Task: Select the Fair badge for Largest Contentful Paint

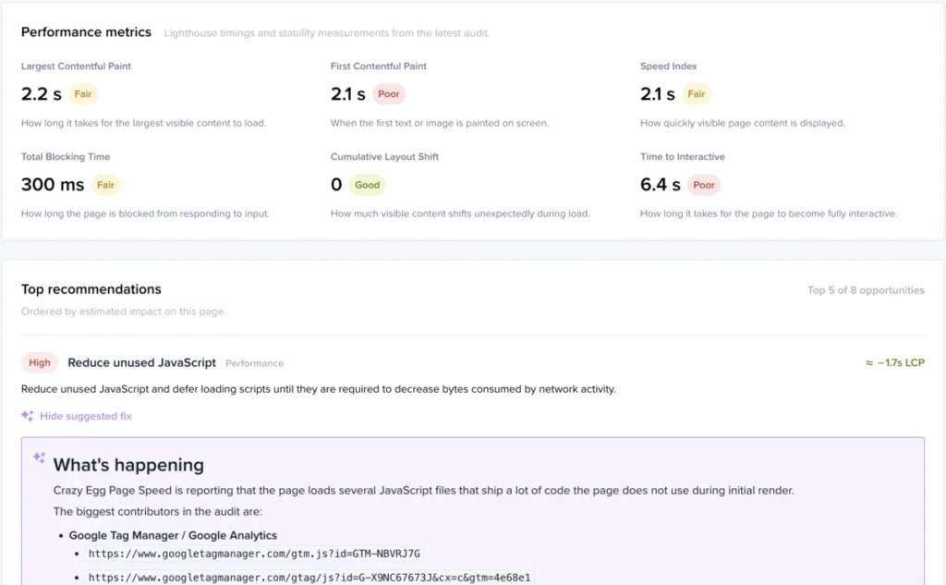Action: [82, 94]
